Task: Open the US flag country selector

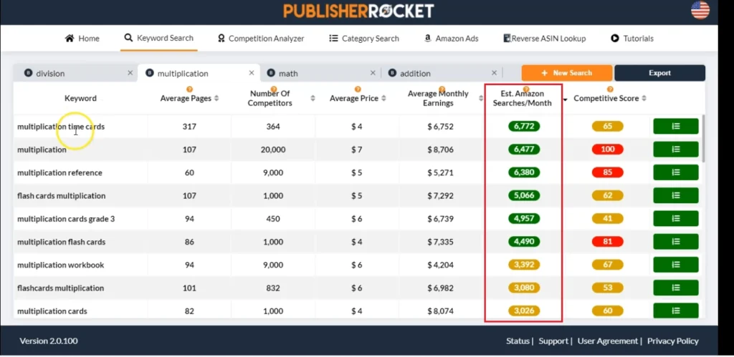Action: tap(700, 10)
